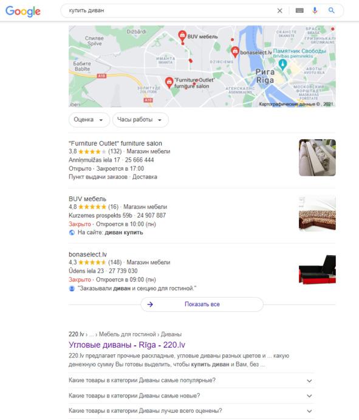This screenshot has width=359, height=420.
Task: Expand question about самые новые диваны
Action: tap(191, 396)
